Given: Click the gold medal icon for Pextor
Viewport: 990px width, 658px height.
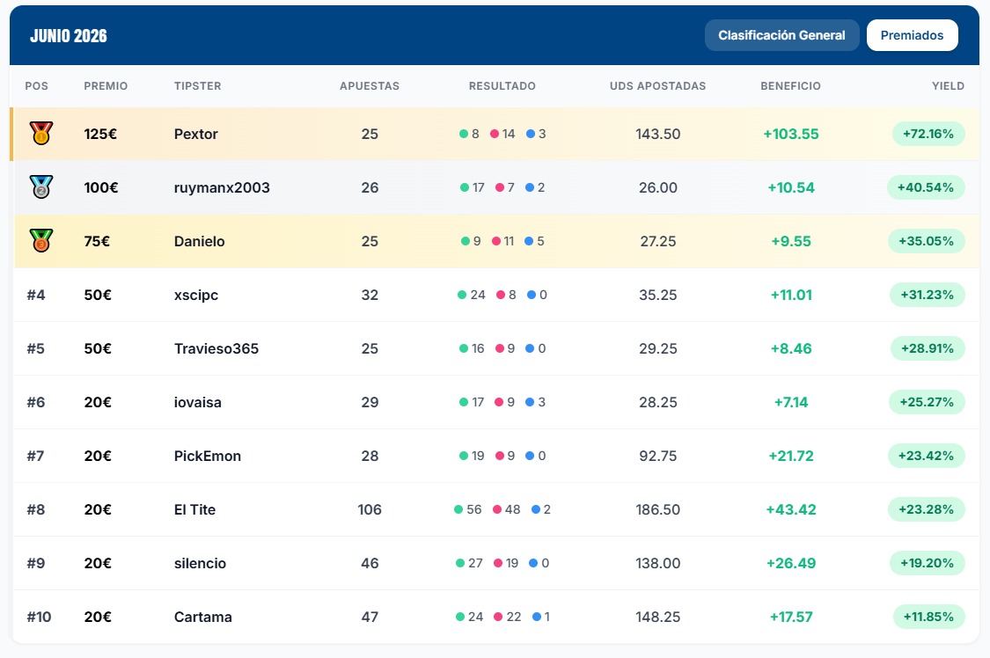Looking at the screenshot, I should pyautogui.click(x=41, y=134).
